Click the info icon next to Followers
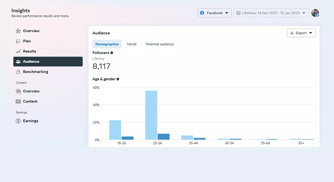 112,53
